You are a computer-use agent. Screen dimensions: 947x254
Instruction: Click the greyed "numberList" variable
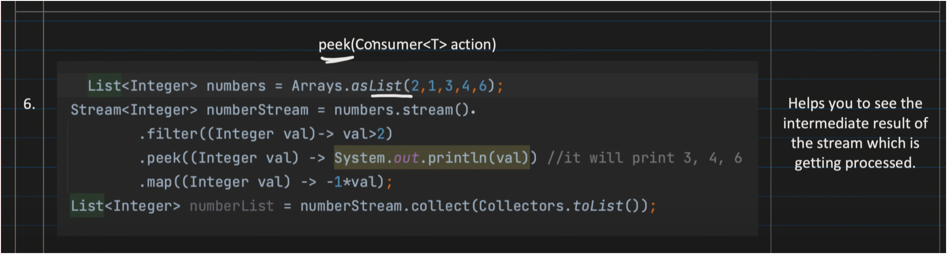232,206
